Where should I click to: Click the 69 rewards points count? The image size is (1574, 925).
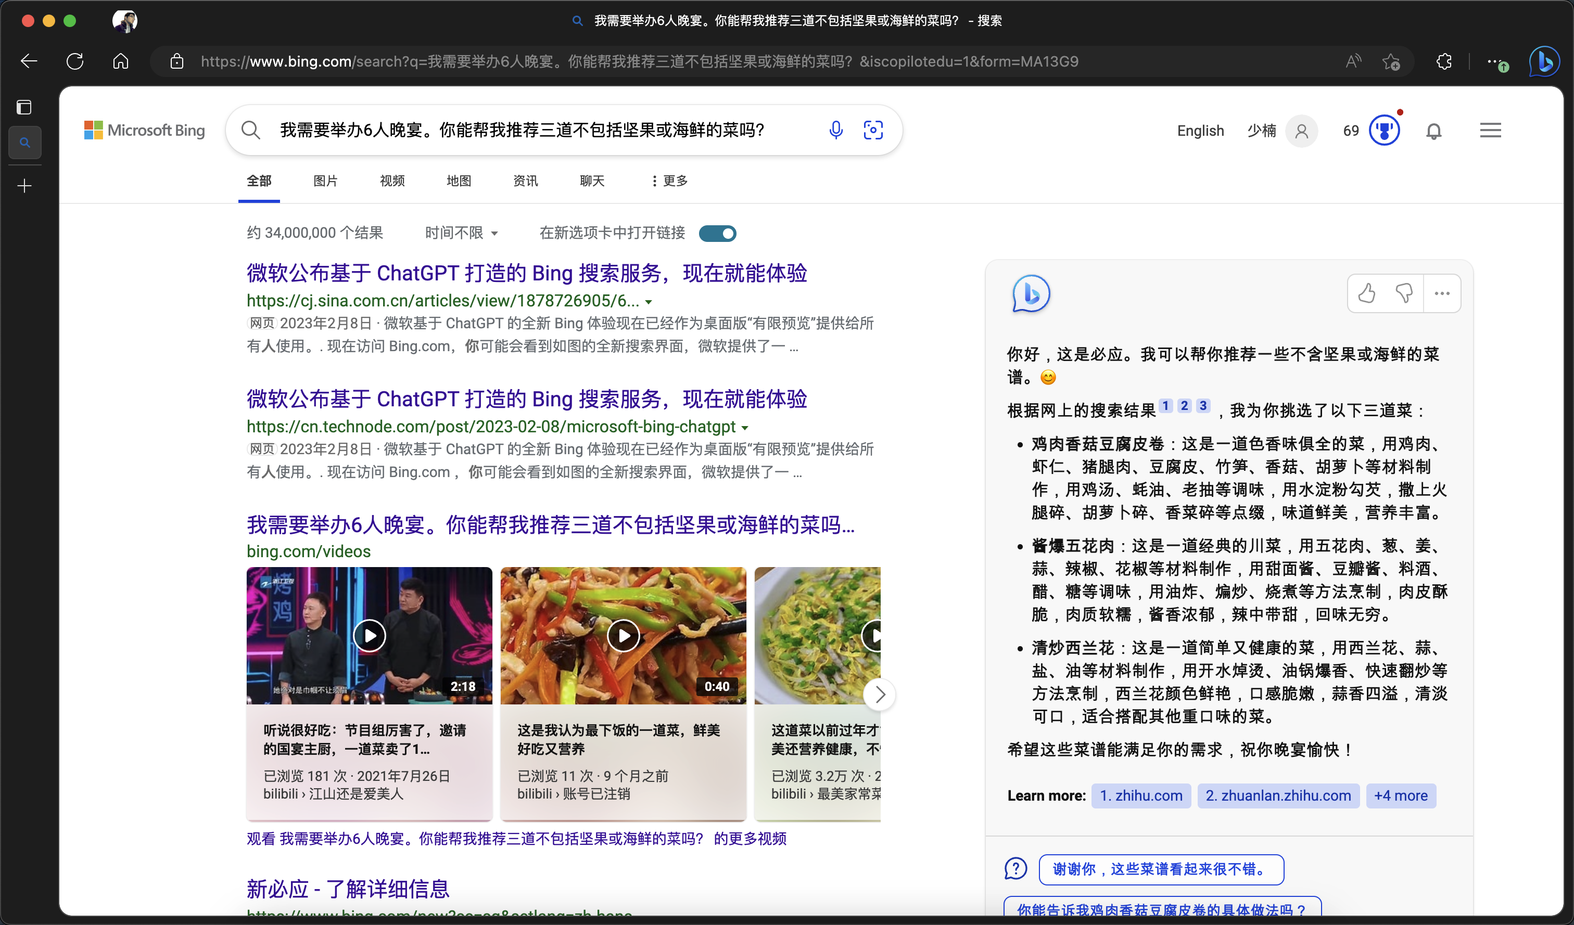pyautogui.click(x=1351, y=131)
